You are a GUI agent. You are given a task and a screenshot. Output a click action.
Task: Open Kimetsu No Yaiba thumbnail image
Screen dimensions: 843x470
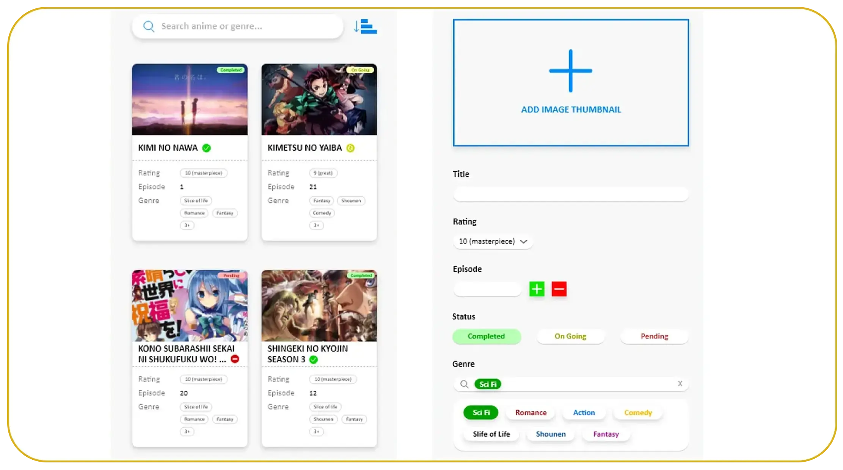coord(319,100)
